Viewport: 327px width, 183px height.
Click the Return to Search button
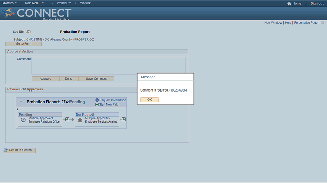coord(19,150)
